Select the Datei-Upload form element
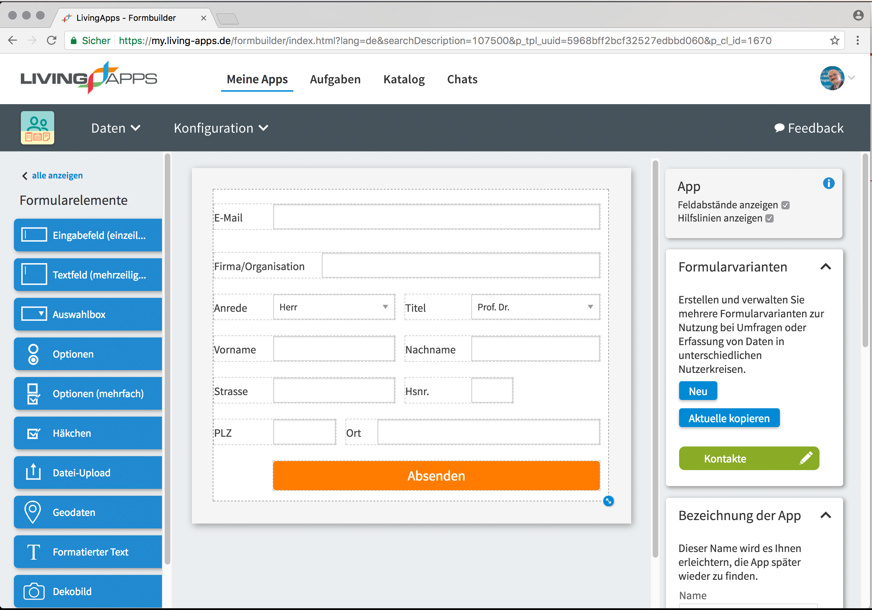The image size is (872, 610). [88, 473]
